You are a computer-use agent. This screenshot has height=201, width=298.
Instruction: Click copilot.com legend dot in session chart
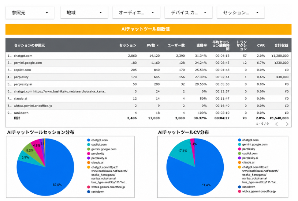pyautogui.click(x=88, y=145)
